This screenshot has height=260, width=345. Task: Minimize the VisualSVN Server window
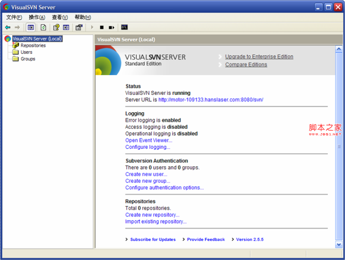(x=318, y=7)
